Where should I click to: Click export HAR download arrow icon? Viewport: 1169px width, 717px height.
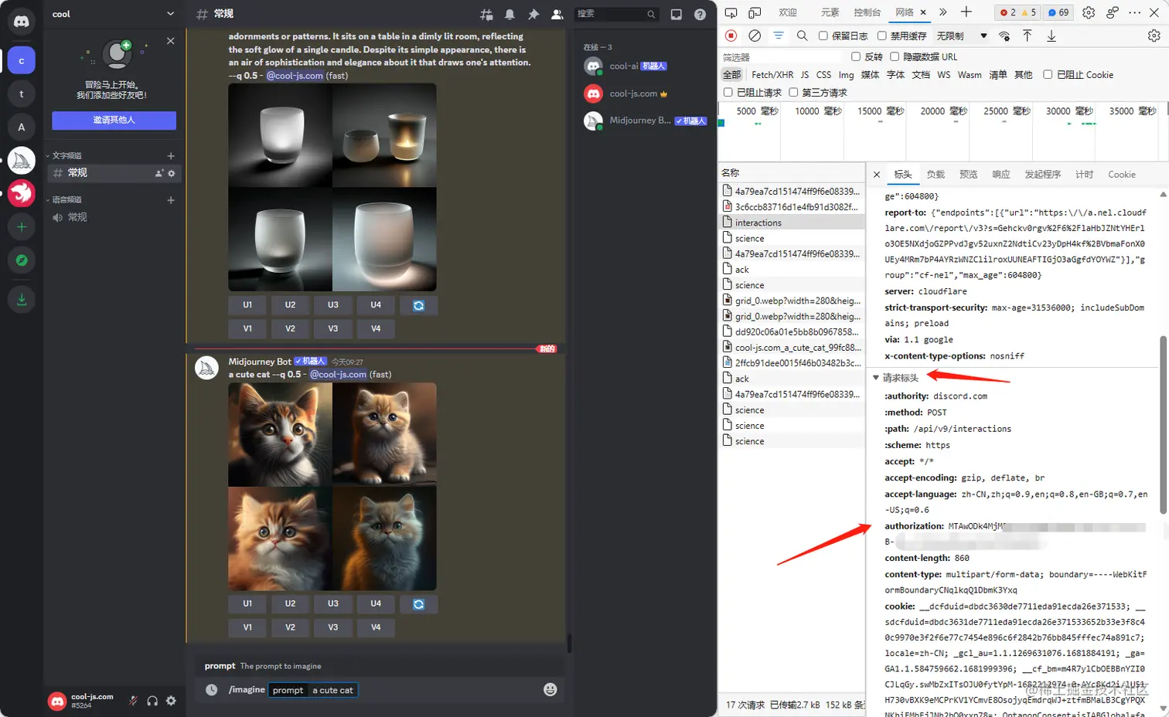pos(1051,36)
